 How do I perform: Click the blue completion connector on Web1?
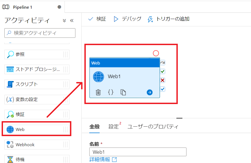163,89
